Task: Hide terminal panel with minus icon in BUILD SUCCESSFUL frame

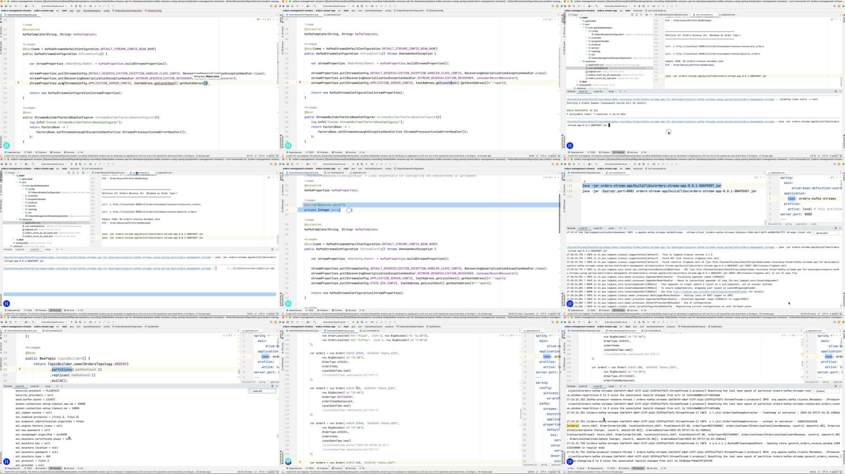Action: (x=840, y=91)
